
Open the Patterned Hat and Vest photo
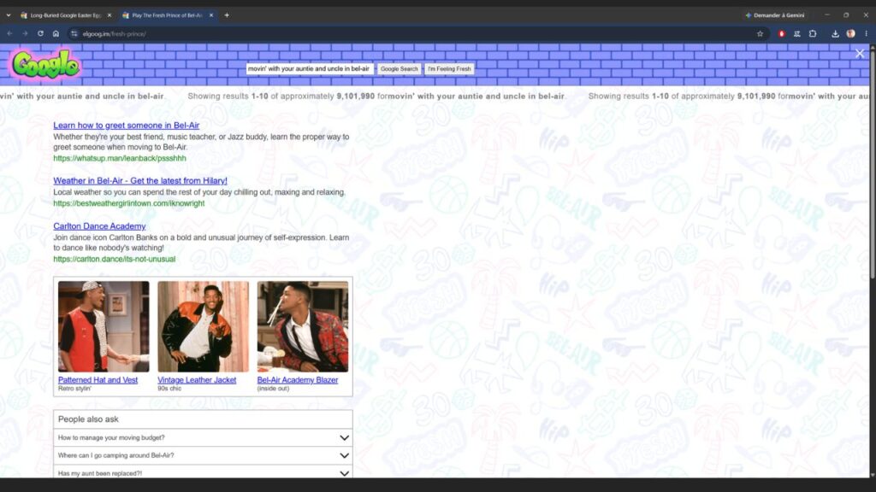[104, 326]
